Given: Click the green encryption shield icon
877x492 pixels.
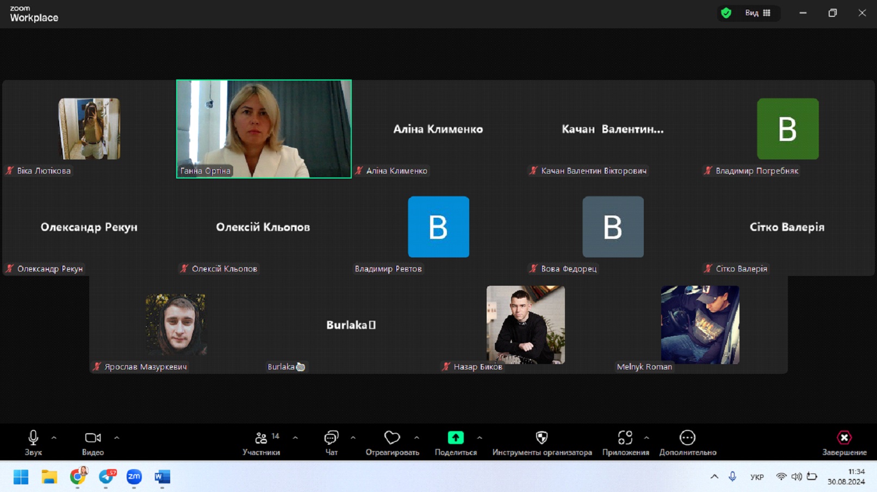Looking at the screenshot, I should 726,13.
